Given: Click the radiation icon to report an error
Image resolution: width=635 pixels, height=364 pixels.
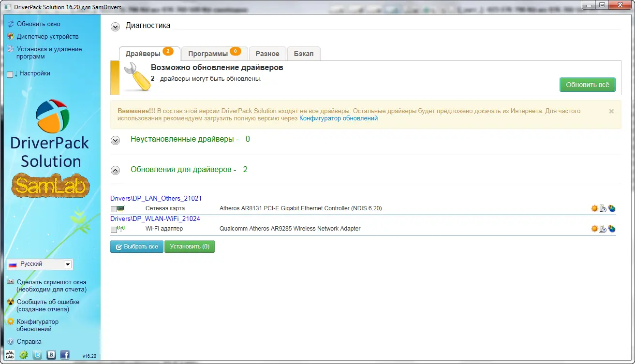Looking at the screenshot, I should pos(11,302).
